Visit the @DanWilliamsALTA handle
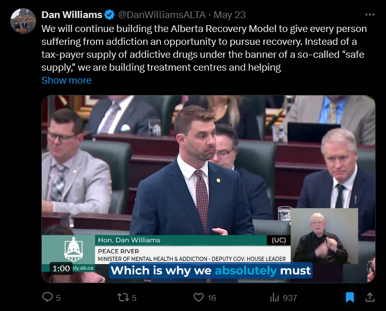386x311 pixels. (162, 15)
